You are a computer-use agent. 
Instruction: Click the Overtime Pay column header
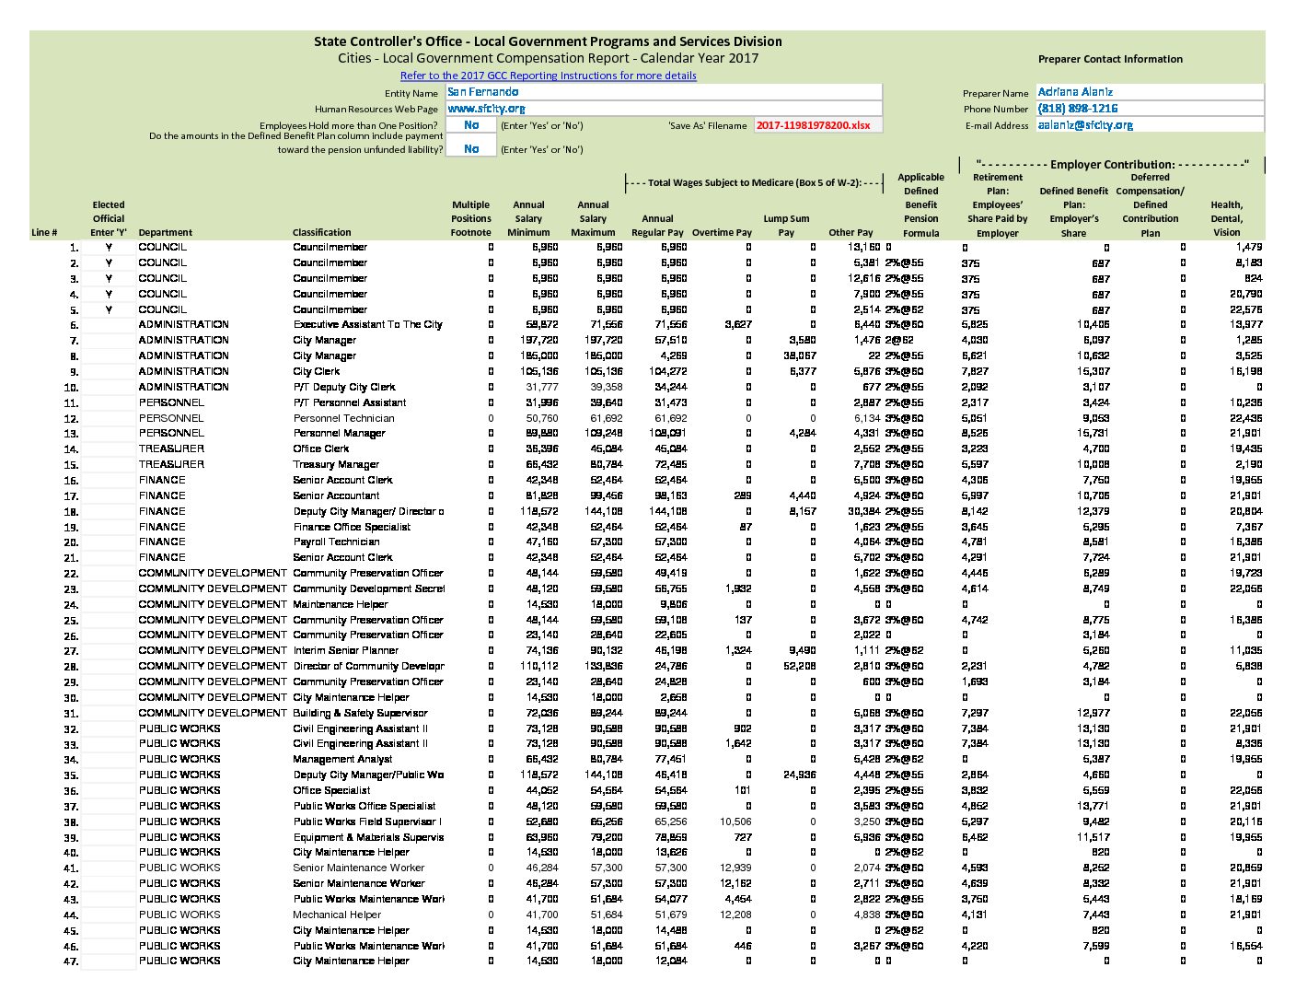click(x=722, y=232)
